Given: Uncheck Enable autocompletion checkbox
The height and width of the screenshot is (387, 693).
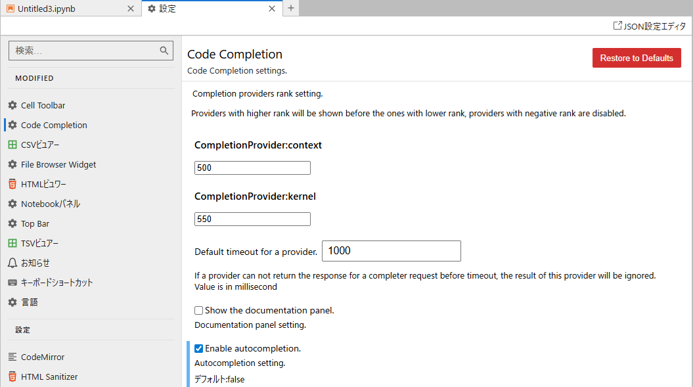Looking at the screenshot, I should click(198, 348).
